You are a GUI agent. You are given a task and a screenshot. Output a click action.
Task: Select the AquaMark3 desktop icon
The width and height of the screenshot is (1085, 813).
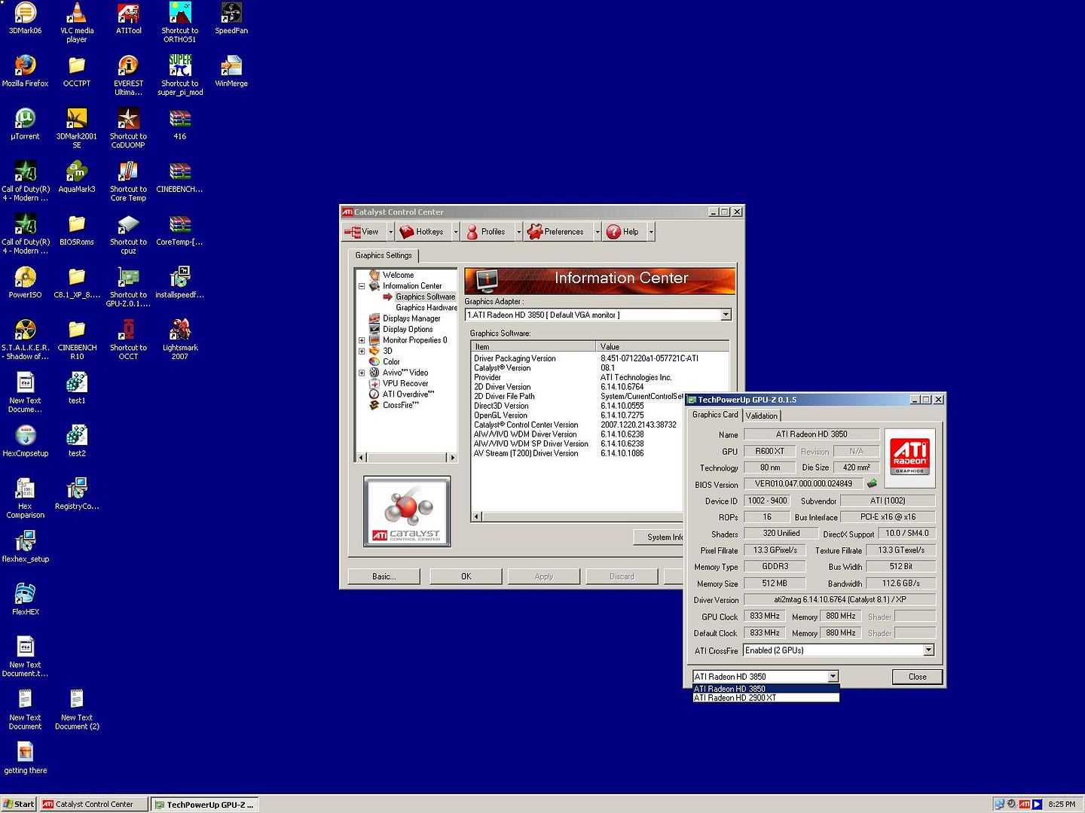pyautogui.click(x=77, y=177)
